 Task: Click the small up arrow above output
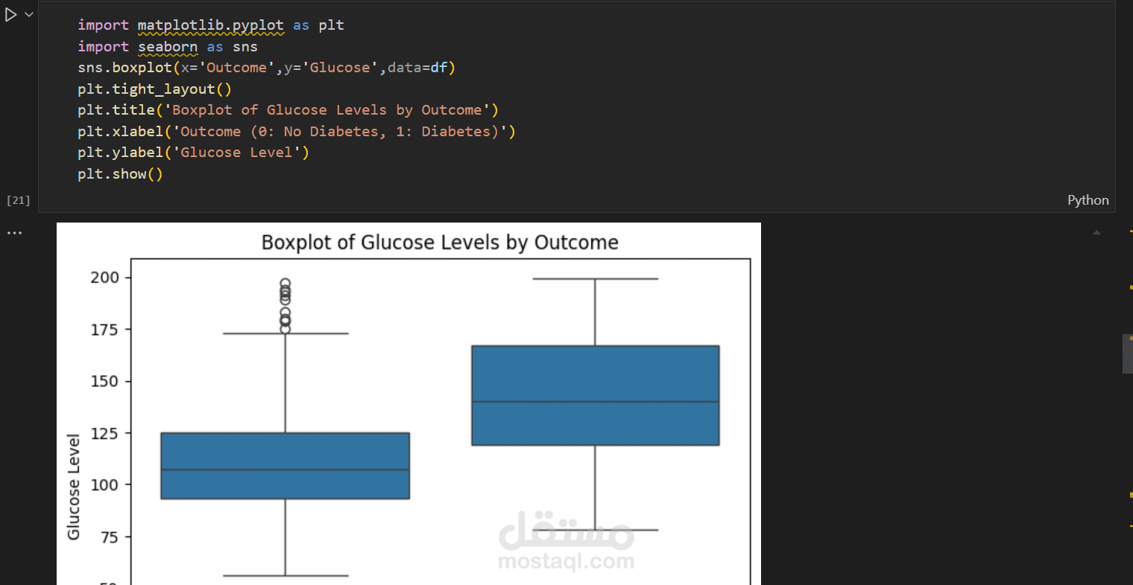1096,233
